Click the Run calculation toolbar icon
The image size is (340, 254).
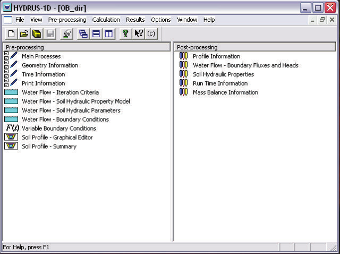coord(67,34)
